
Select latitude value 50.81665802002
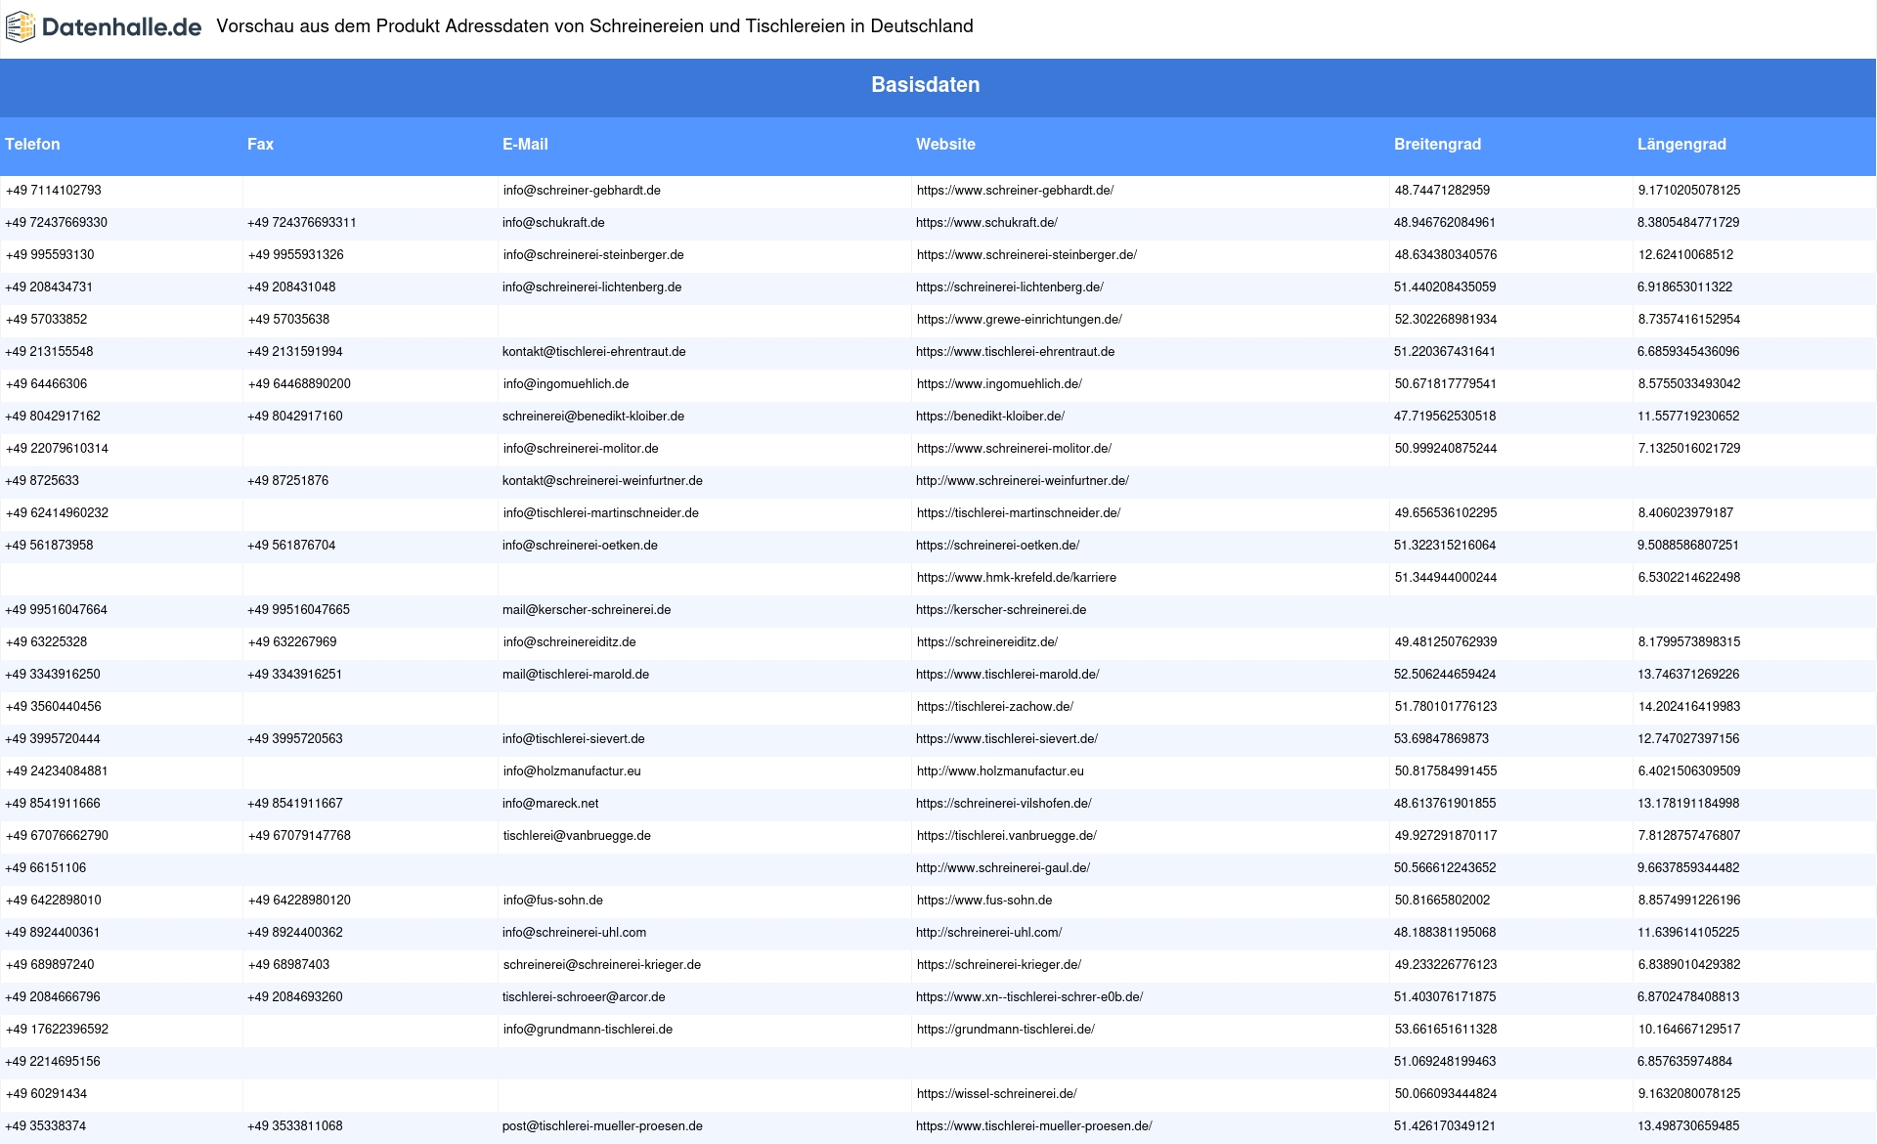pos(1442,901)
